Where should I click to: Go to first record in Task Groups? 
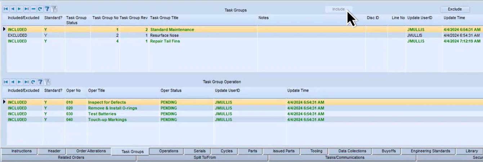click(6, 9)
